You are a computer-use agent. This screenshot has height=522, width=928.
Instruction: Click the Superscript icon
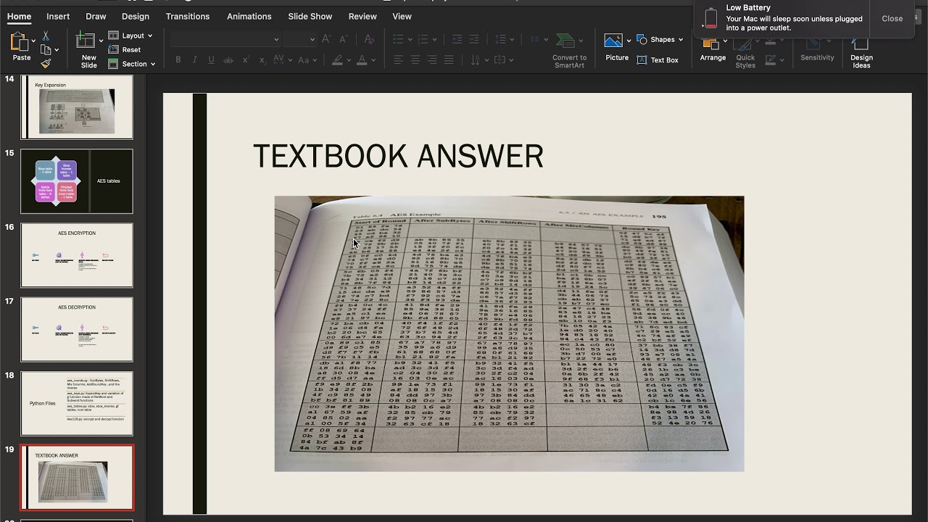[246, 60]
